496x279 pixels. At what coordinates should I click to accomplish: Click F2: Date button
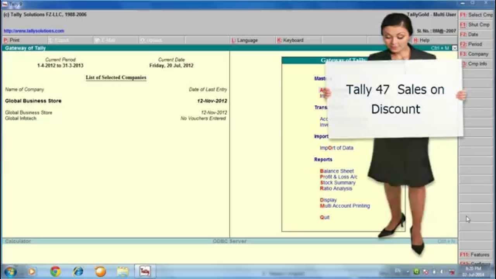(476, 34)
